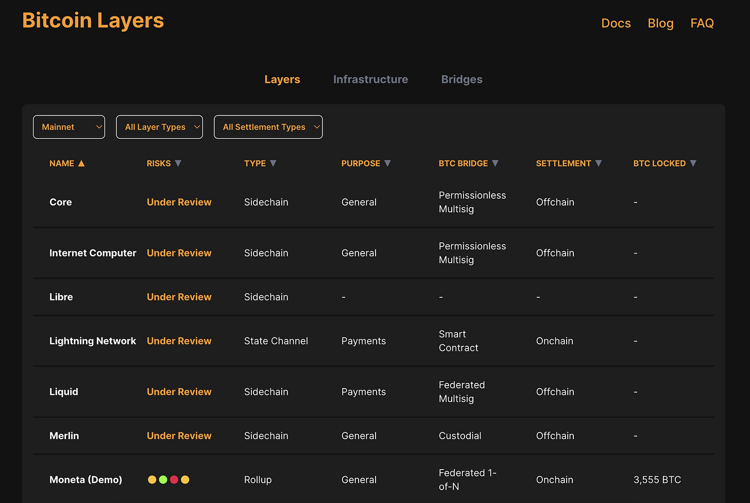Switch to the Layers tab

(x=282, y=79)
